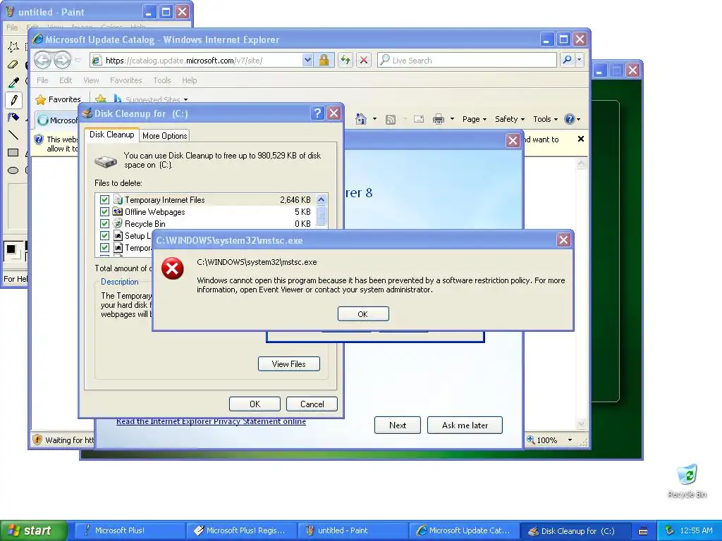Open the Safety dropdown menu
This screenshot has width=722, height=541.
point(510,119)
